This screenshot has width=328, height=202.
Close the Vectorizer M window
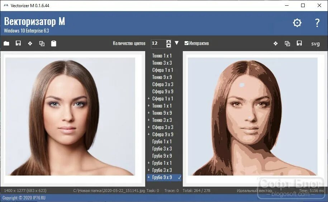[x=319, y=5]
